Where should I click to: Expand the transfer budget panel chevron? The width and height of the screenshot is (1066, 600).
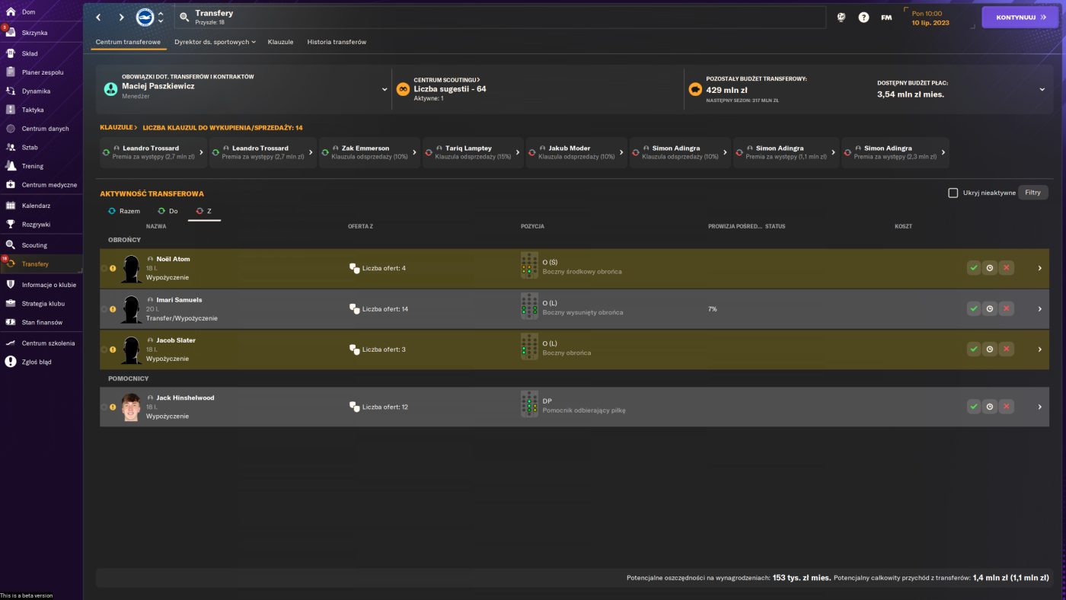1042,89
